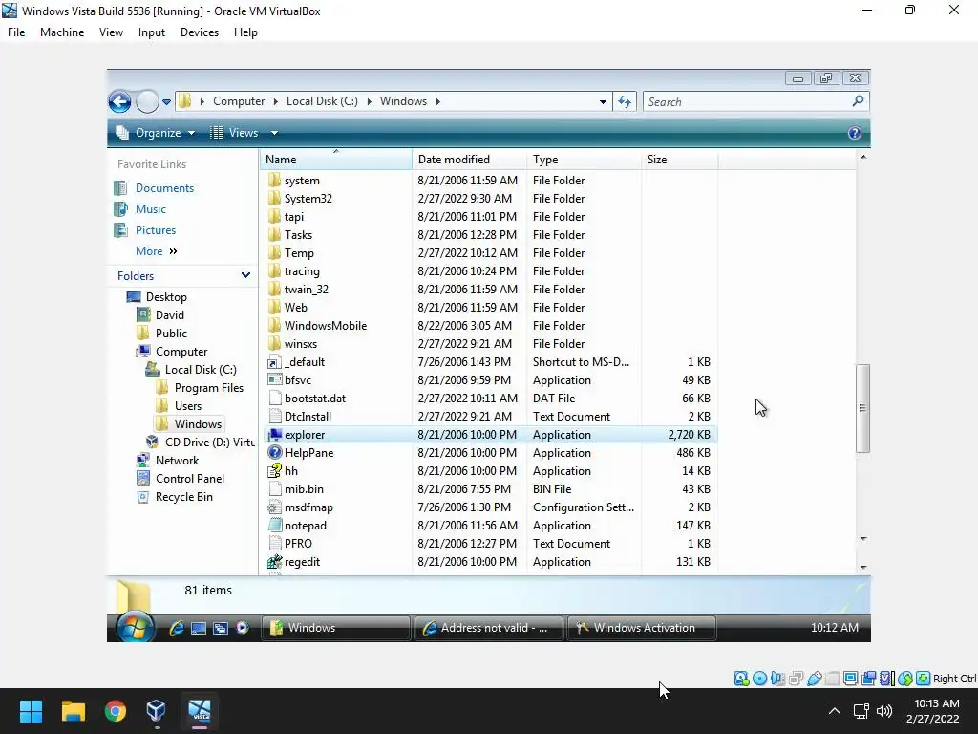Click the Vista Start orb
The image size is (978, 734).
(135, 627)
